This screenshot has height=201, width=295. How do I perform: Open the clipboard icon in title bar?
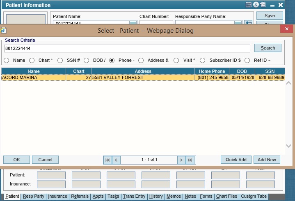[263, 5]
